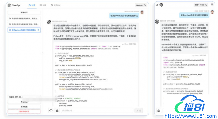218x119 pixels.
Task: Refresh the 5.00004 balance
Action: (145, 5)
